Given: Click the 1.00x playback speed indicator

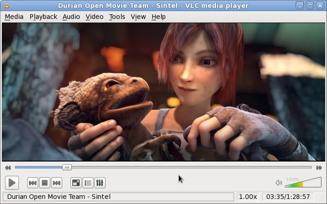Looking at the screenshot, I should click(248, 197).
